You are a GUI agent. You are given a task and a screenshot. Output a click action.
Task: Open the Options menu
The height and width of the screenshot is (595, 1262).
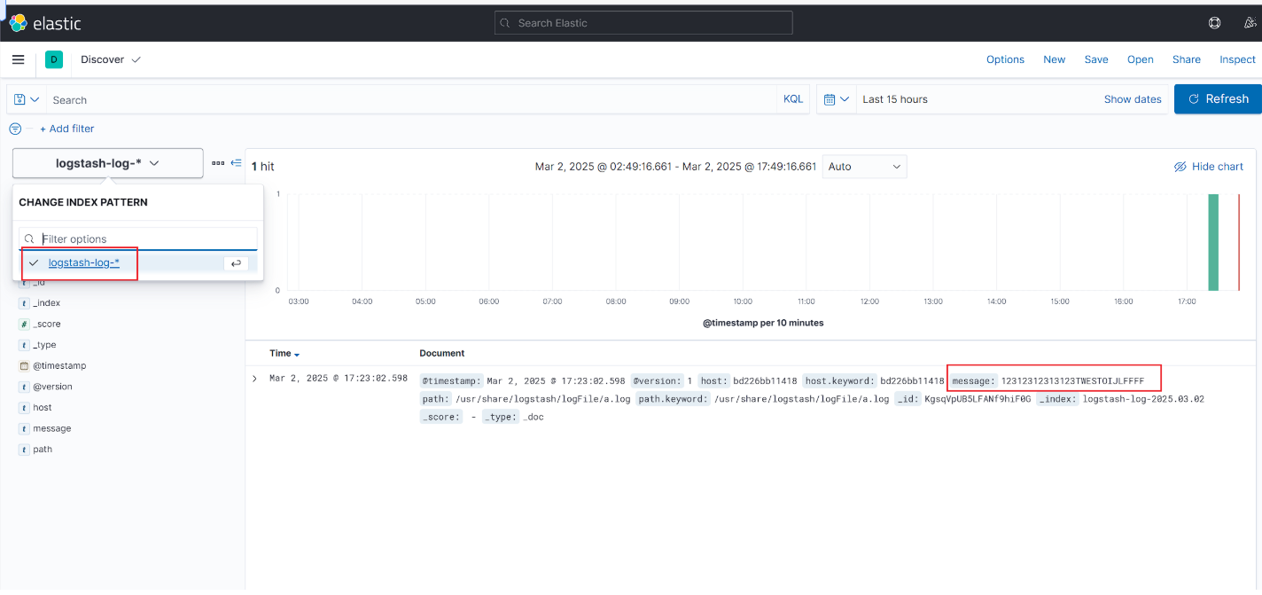pyautogui.click(x=1005, y=59)
